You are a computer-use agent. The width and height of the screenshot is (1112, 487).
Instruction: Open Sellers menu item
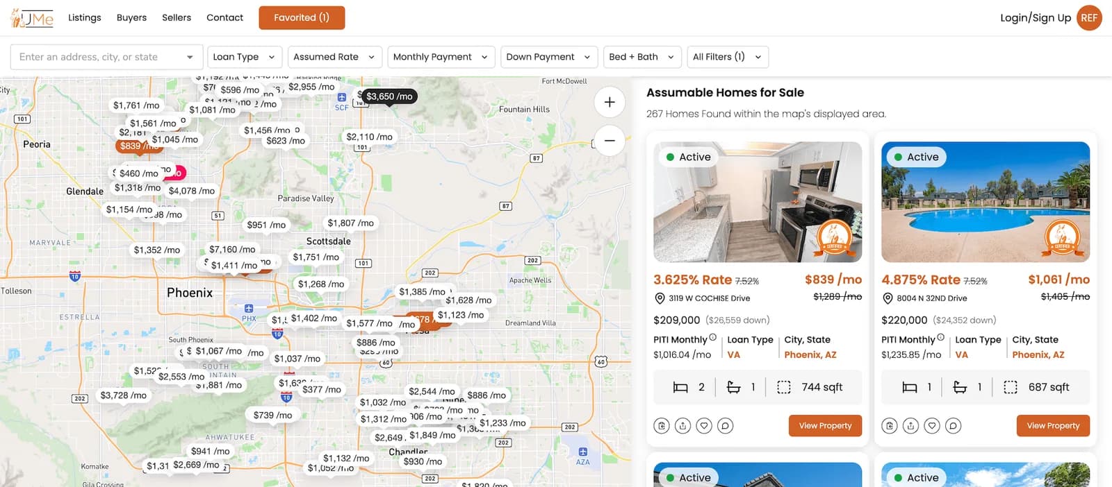(177, 17)
